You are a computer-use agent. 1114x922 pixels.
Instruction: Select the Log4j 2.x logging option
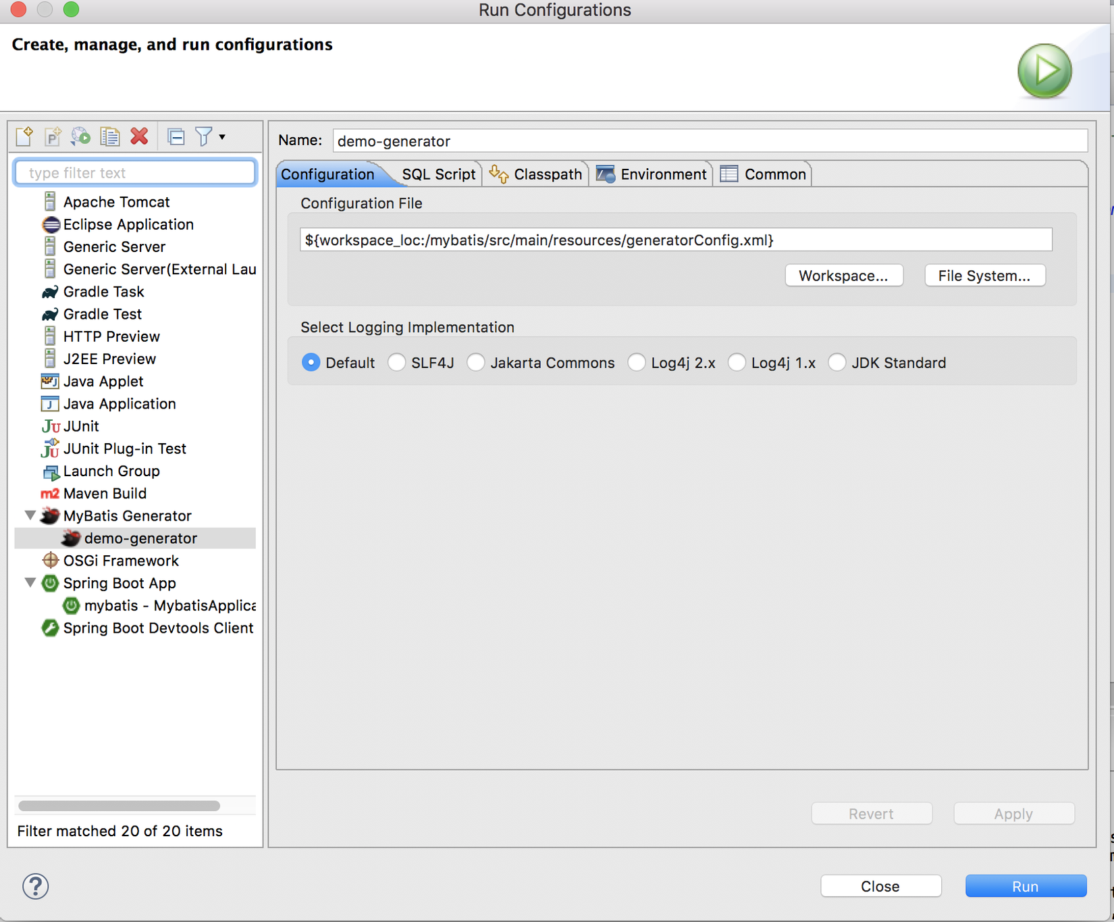[x=636, y=363]
